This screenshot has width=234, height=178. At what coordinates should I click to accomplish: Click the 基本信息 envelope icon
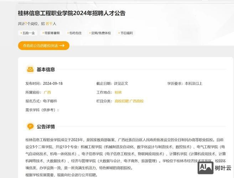pos(30,69)
